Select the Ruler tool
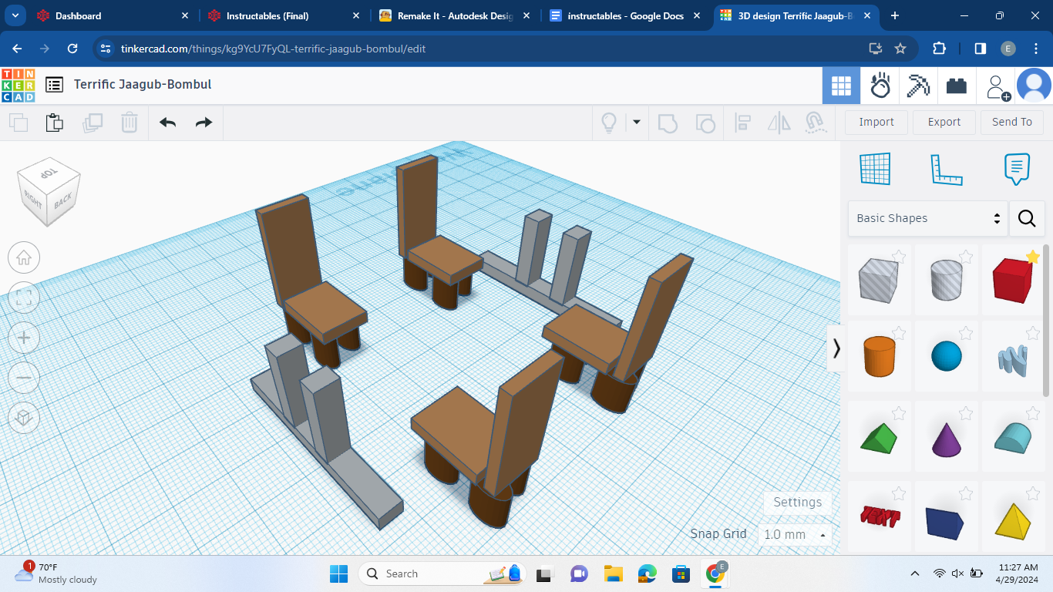 tap(946, 170)
